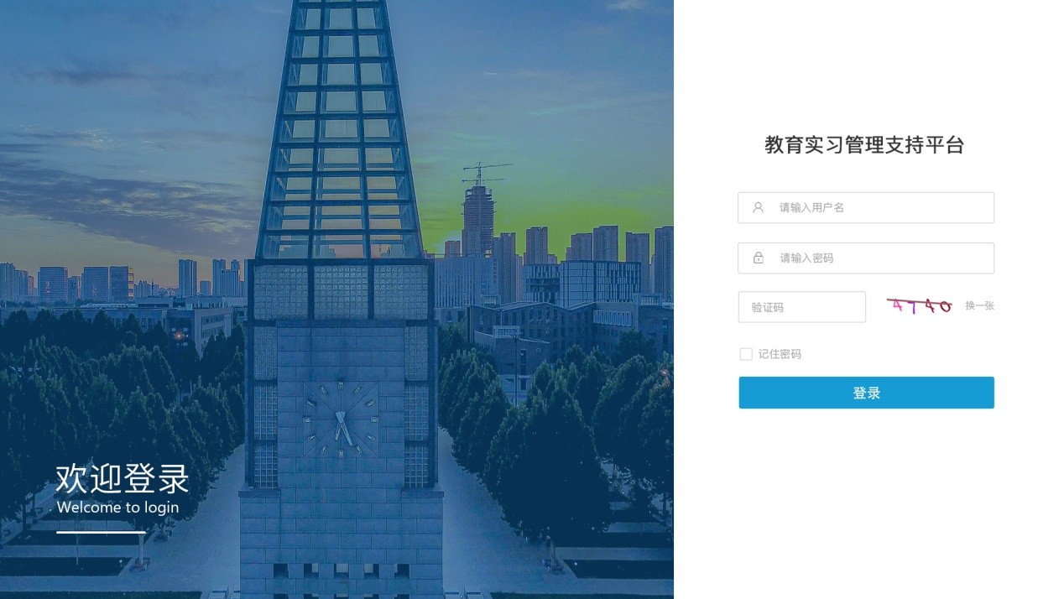
Task: Click the crossed-out captcha digits
Action: click(x=920, y=306)
